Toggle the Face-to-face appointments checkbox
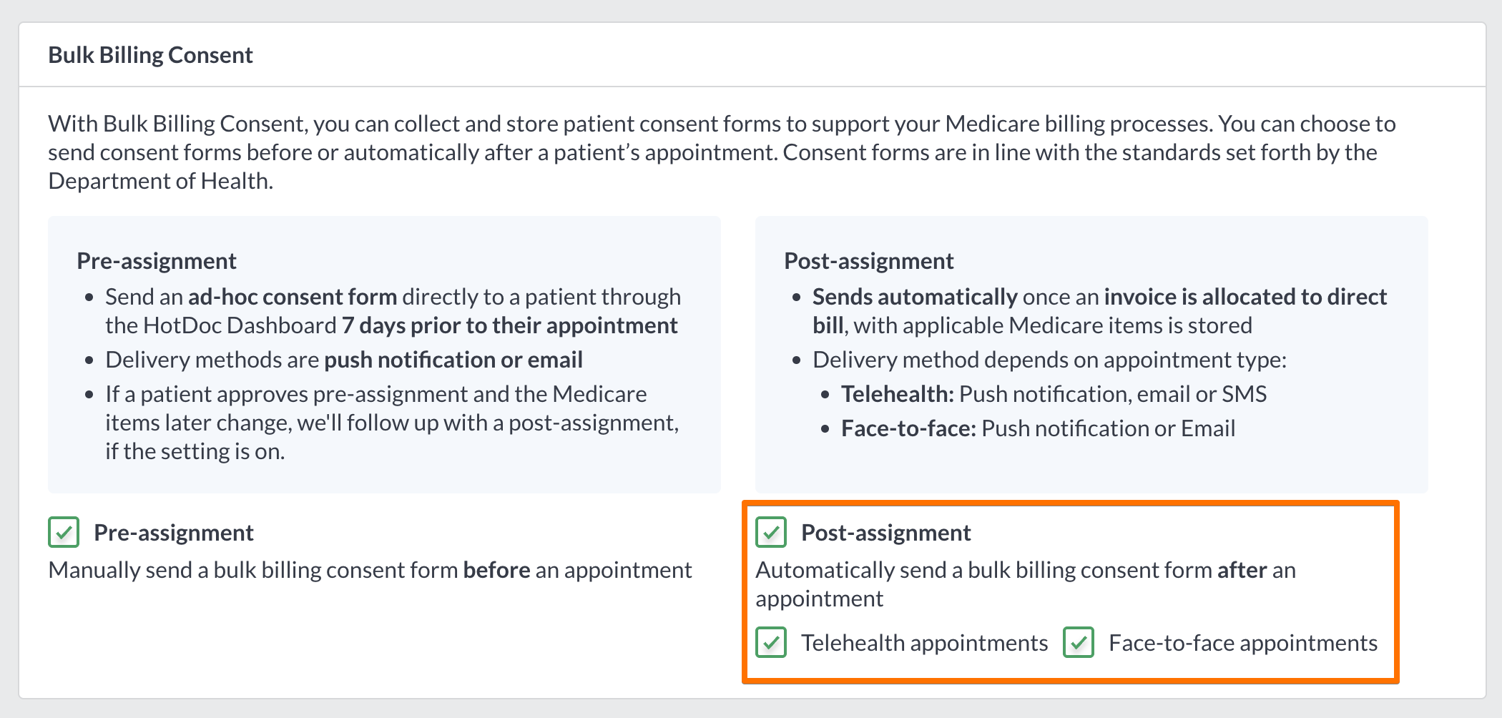The width and height of the screenshot is (1502, 718). tap(1079, 642)
